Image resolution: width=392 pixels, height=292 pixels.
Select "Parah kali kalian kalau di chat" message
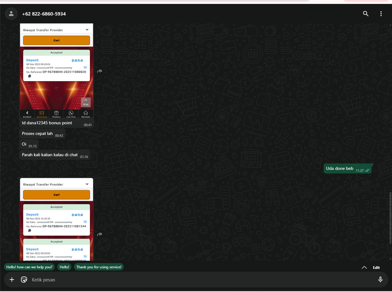(x=55, y=155)
